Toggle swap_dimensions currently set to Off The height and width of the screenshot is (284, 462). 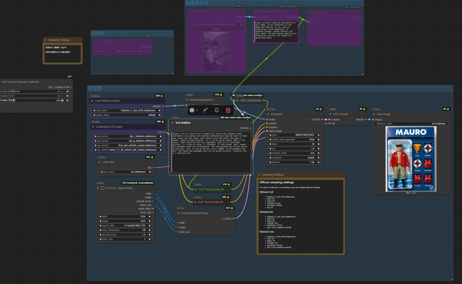tap(125, 230)
